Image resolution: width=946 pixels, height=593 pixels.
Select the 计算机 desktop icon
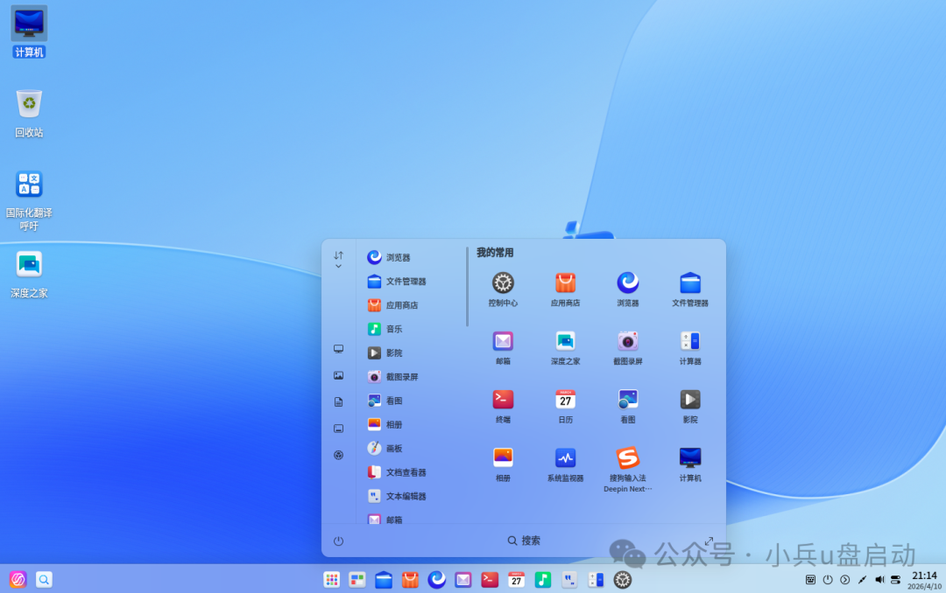pos(29,32)
